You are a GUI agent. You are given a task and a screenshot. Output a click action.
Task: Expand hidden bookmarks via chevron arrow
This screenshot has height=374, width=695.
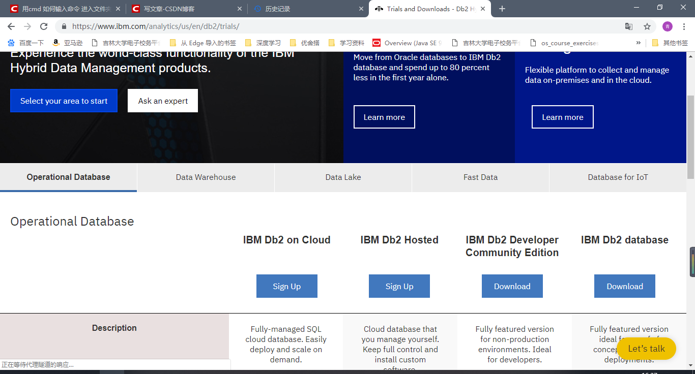pyautogui.click(x=640, y=43)
